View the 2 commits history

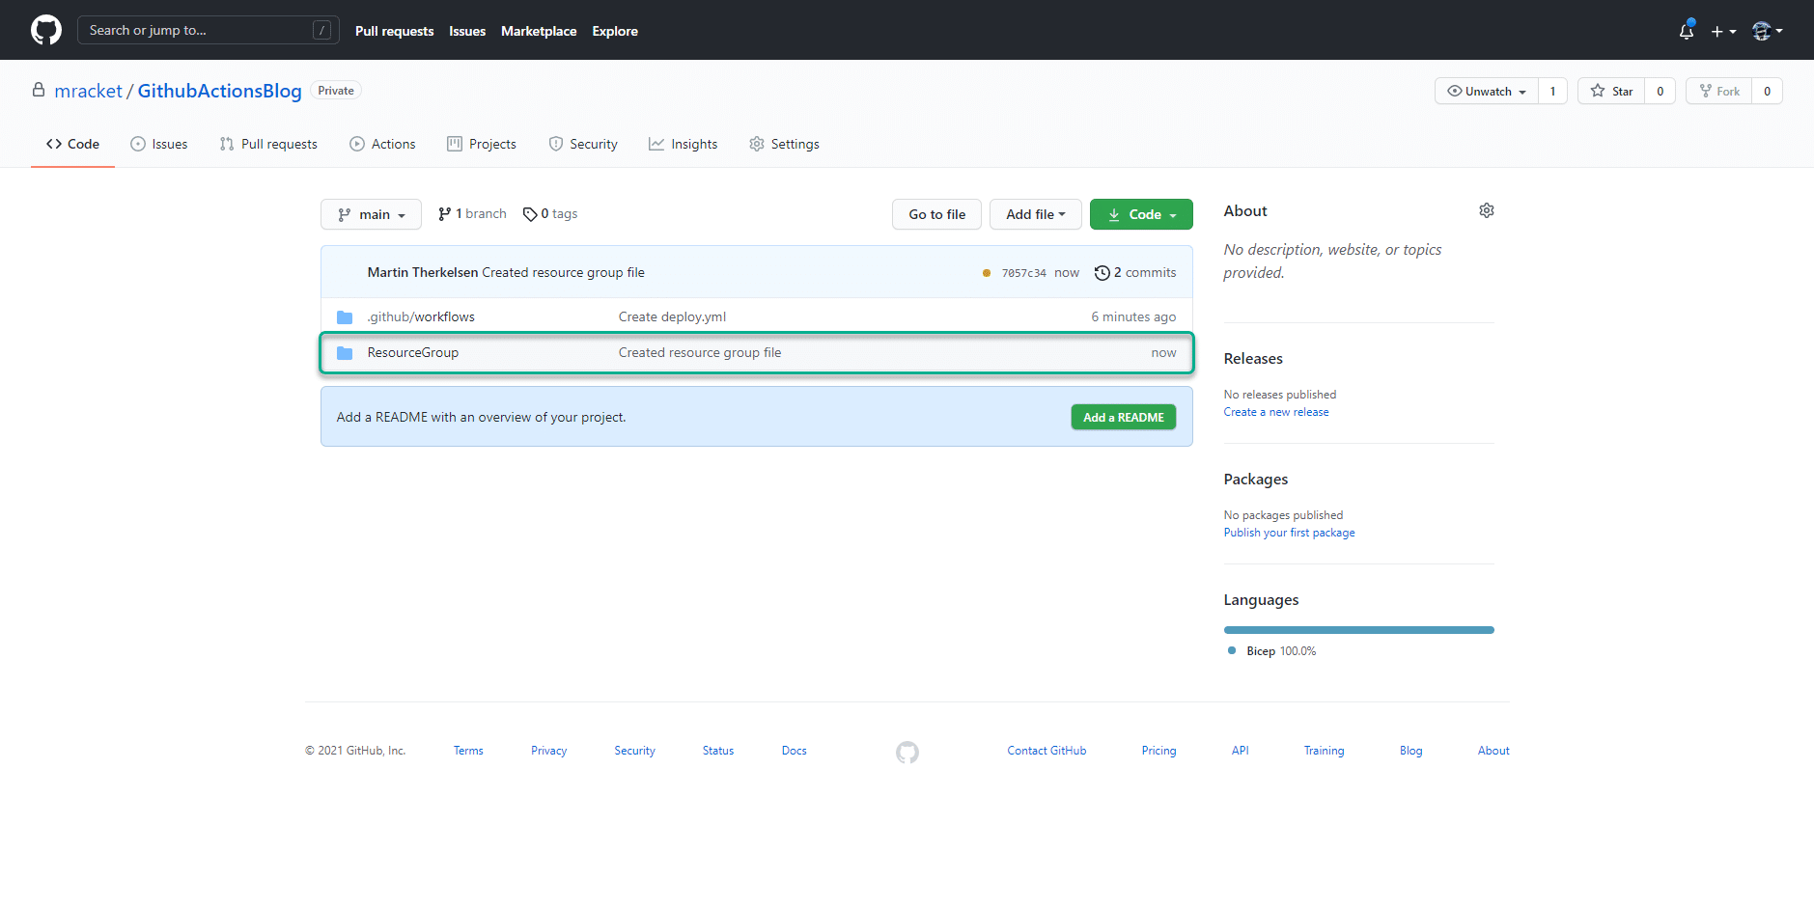(x=1135, y=273)
